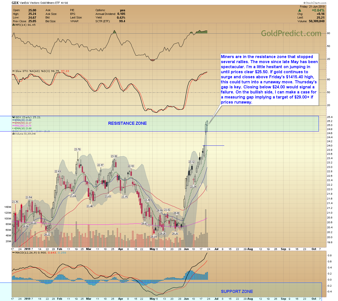The width and height of the screenshot is (338, 301).
Task: Click the "EPS:" label
Action: click(x=73, y=14)
